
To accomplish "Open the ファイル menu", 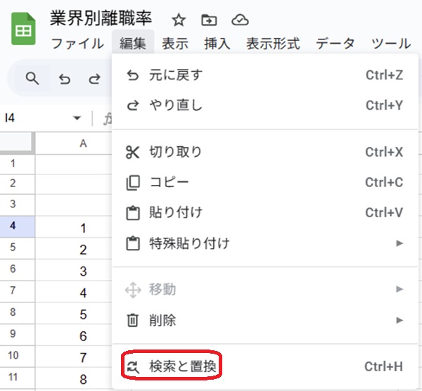I will pyautogui.click(x=77, y=44).
